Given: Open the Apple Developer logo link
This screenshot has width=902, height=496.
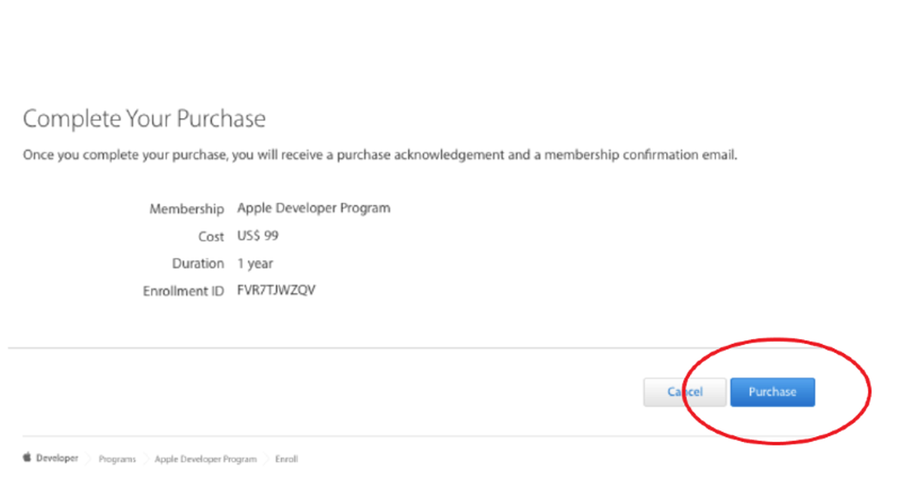Looking at the screenshot, I should tap(50, 458).
